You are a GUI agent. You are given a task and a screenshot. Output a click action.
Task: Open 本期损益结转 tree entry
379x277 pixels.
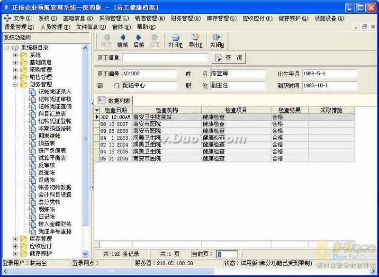coord(55,128)
